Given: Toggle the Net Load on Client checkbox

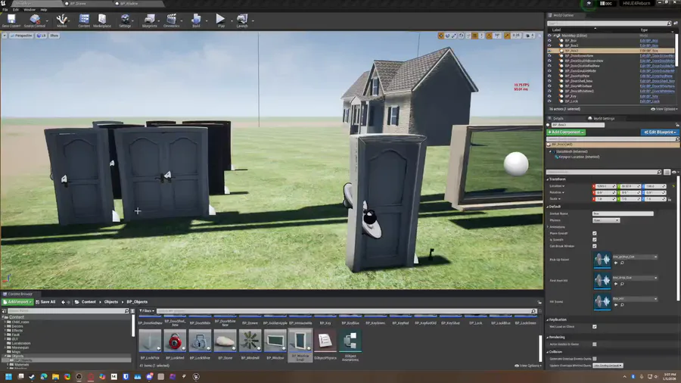Looking at the screenshot, I should tap(595, 326).
